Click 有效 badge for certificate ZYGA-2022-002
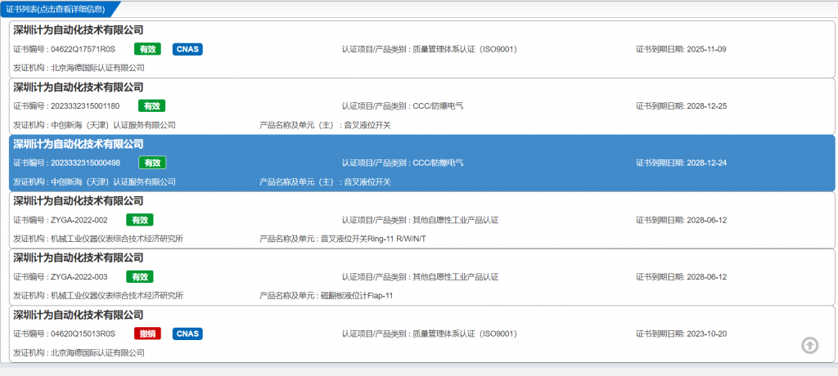The width and height of the screenshot is (838, 376). 140,220
